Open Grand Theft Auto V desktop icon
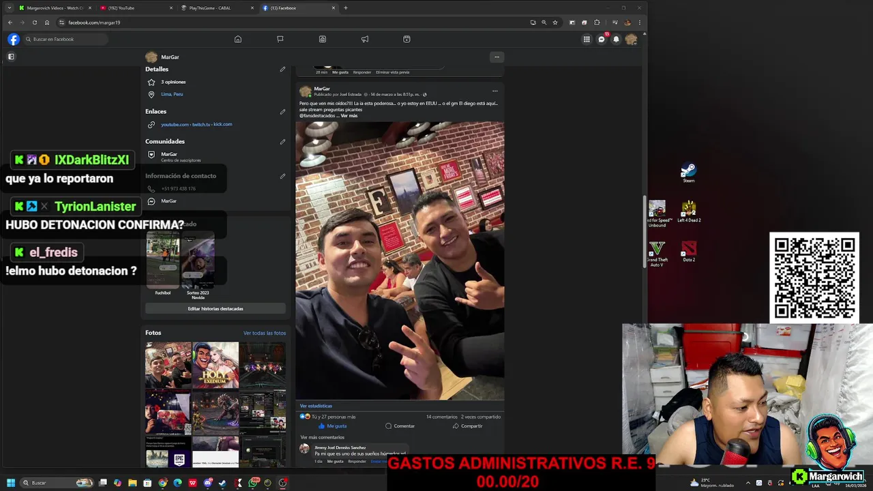Screen dimensions: 873x491 point(657,254)
